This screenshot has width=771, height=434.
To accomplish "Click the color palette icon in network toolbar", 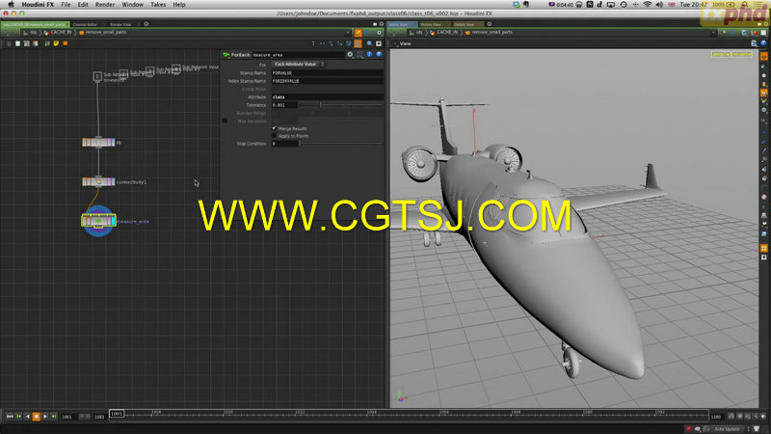I will tap(36, 43).
